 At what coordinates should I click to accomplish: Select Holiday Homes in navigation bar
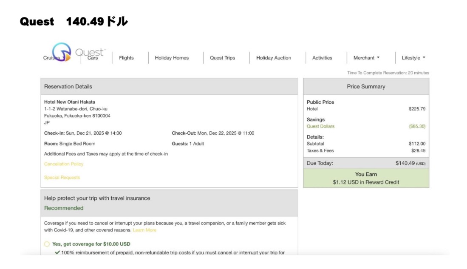click(x=172, y=58)
